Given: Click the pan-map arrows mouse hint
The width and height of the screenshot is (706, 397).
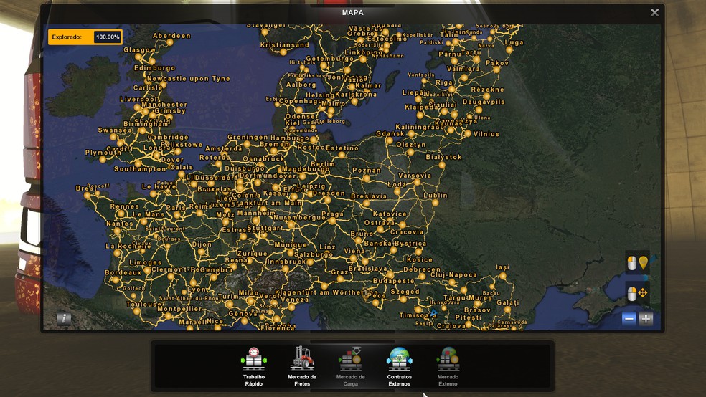Looking at the screenshot, I should click(x=637, y=293).
